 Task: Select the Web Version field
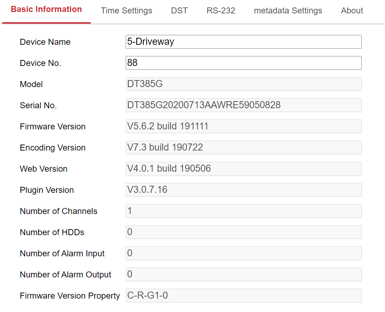[x=243, y=169]
